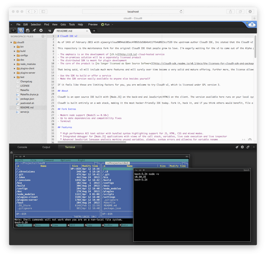Open the Find menu
The height and width of the screenshot is (256, 266).
tap(47, 24)
